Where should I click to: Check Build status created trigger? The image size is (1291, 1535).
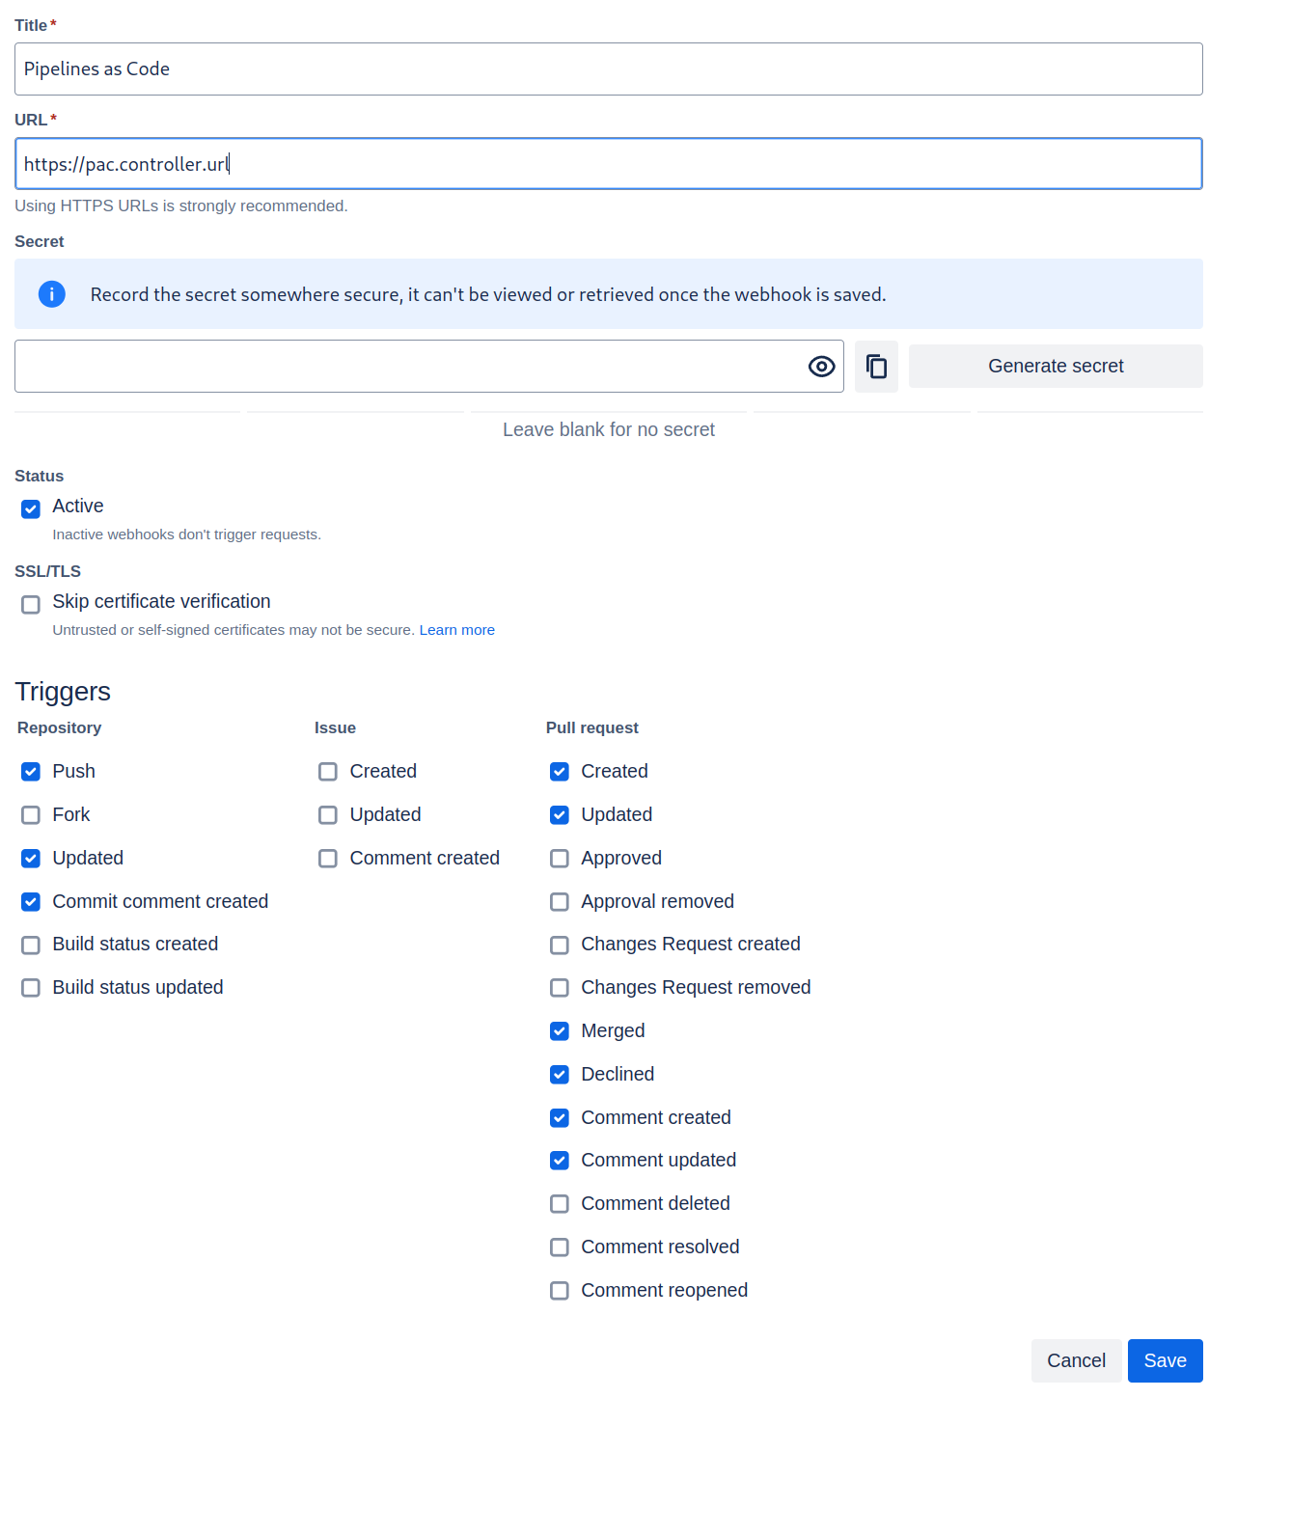point(31,945)
